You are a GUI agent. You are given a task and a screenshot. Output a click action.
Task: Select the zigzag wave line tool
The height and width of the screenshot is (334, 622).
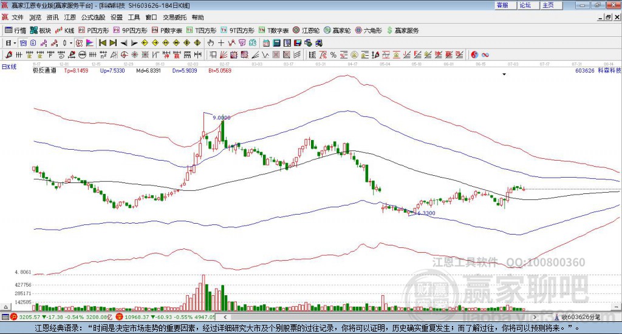pyautogui.click(x=265, y=55)
